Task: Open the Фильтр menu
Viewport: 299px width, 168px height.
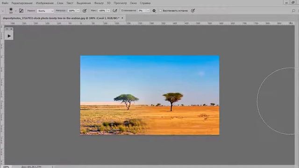Action: click(99, 3)
